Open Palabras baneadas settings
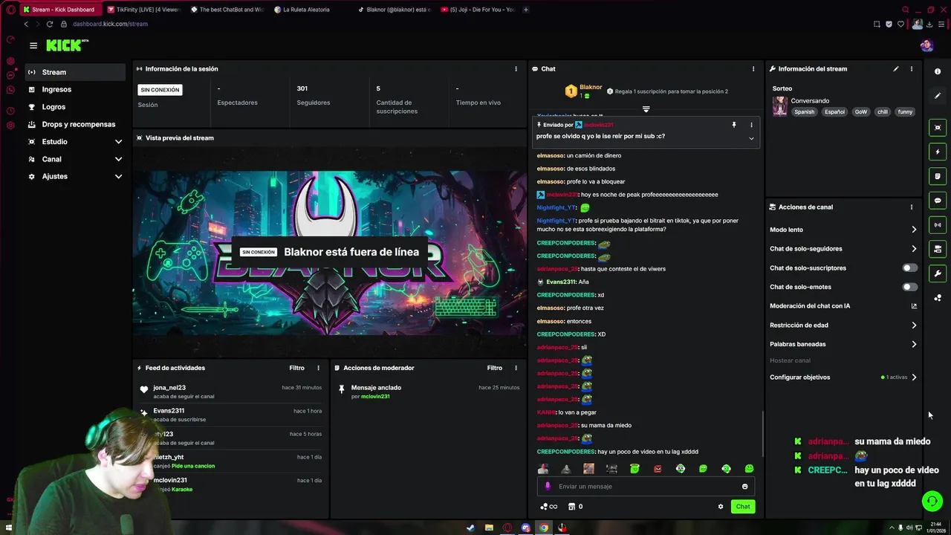This screenshot has width=951, height=535. pos(843,344)
